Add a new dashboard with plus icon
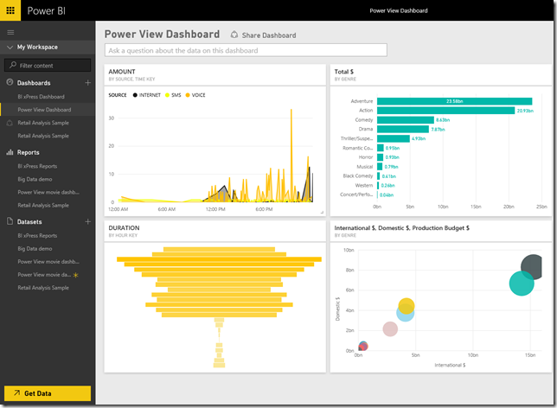Screen dimensions: 557x408 tap(87, 83)
